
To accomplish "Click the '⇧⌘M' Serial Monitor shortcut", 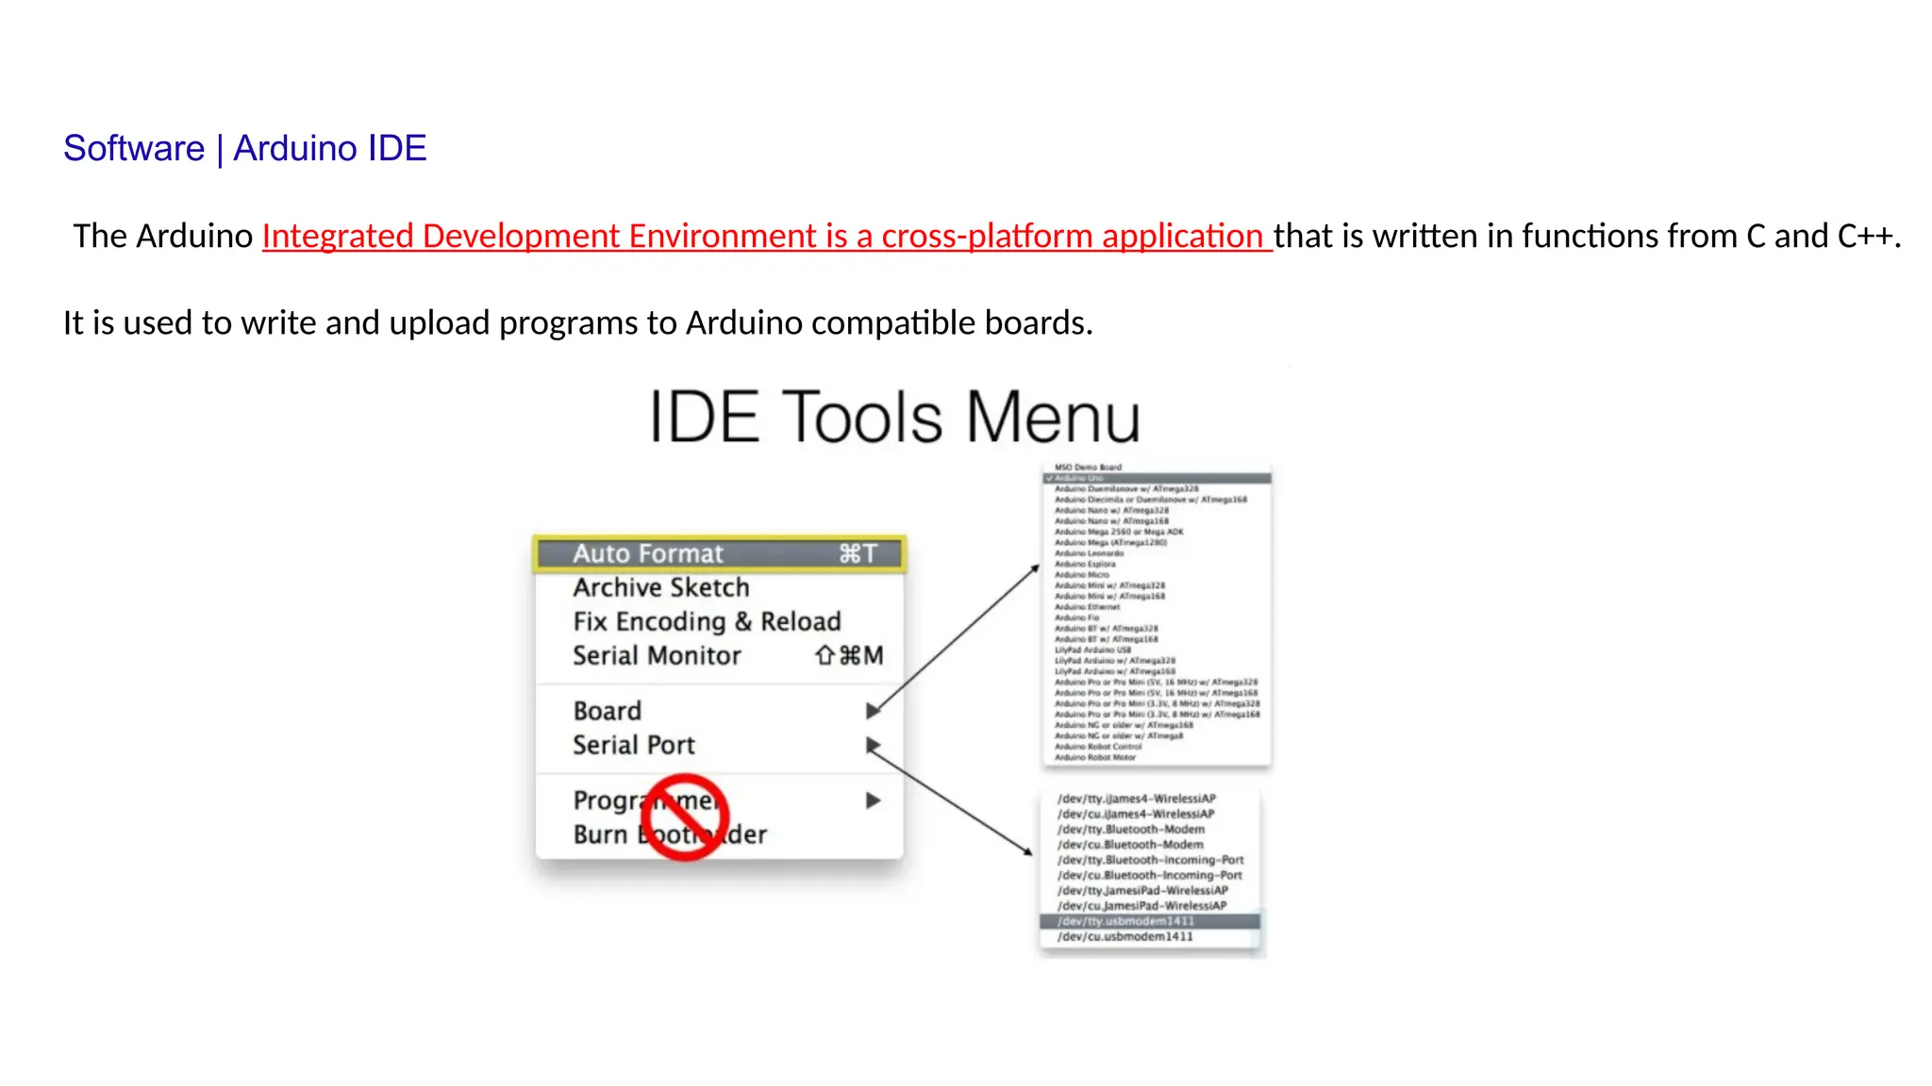I will point(849,655).
